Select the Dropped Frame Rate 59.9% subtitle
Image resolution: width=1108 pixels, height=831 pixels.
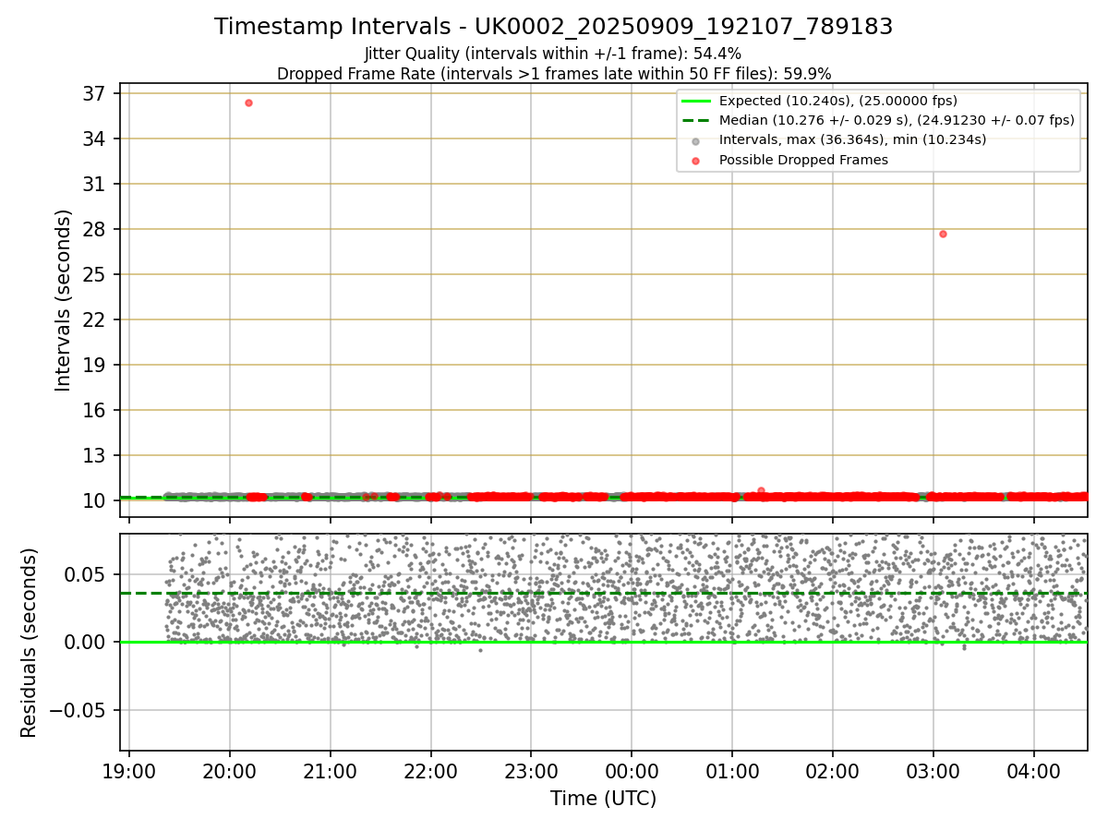pyautogui.click(x=553, y=74)
